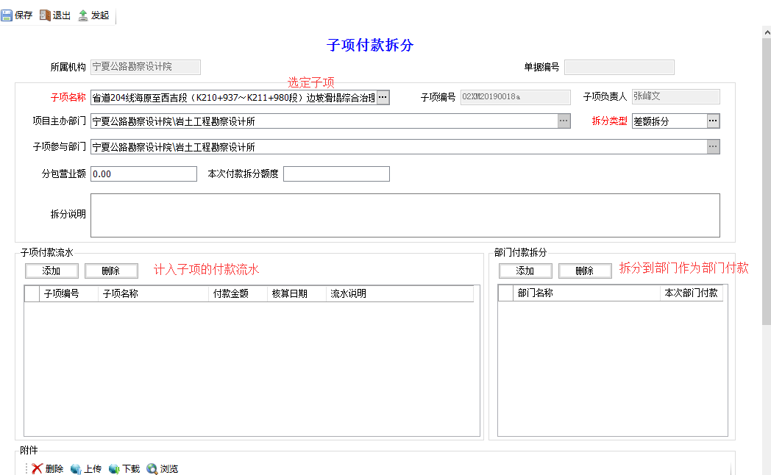Click the red X 删除 attachment icon
The image size is (771, 475).
point(37,468)
